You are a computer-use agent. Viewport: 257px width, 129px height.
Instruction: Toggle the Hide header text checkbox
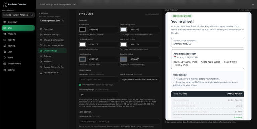tap(80, 85)
